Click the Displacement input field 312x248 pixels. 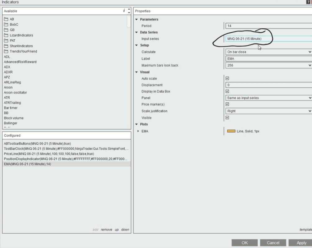[269, 85]
